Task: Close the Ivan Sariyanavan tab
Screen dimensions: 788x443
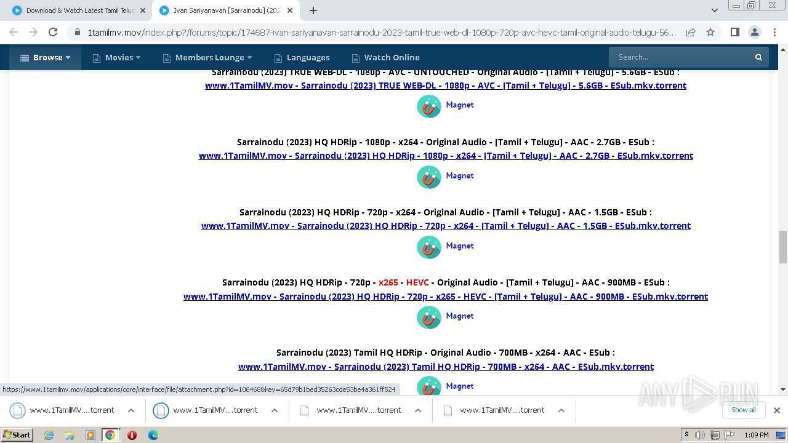Action: coord(290,10)
